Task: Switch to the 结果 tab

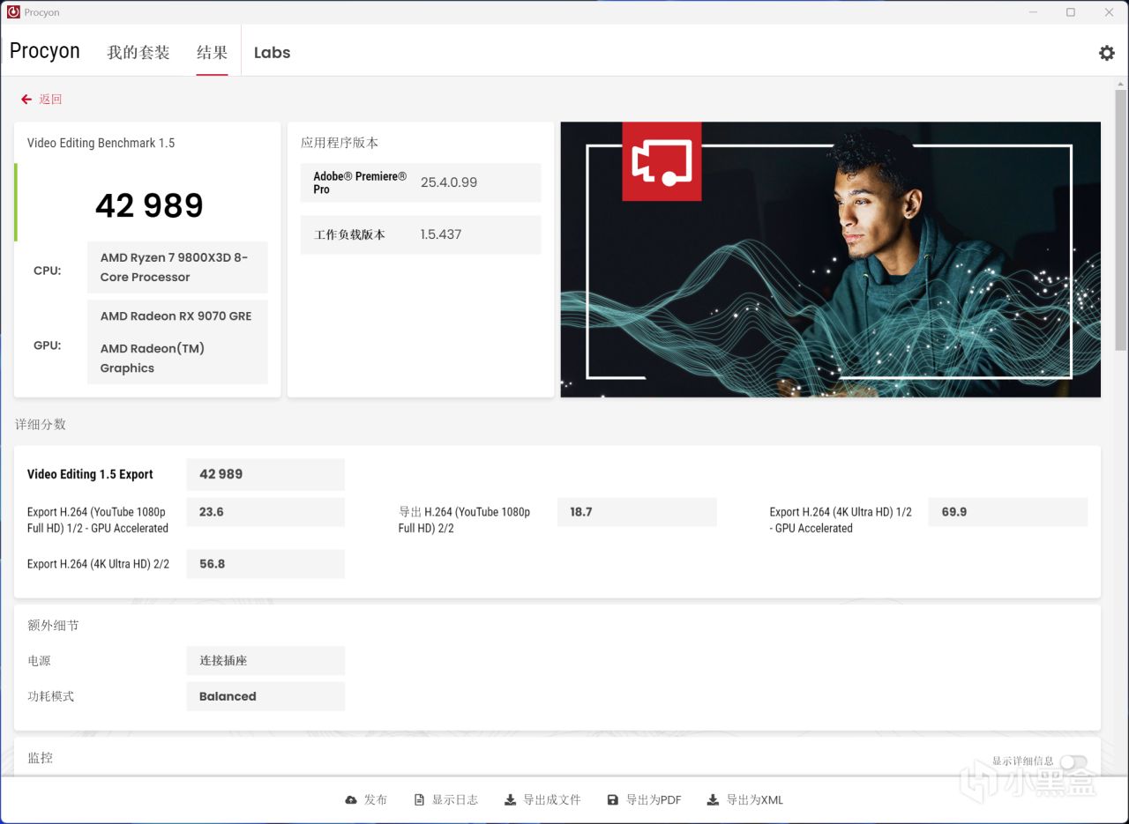Action: (x=212, y=53)
